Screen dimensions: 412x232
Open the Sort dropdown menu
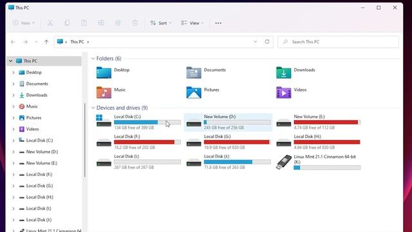click(x=160, y=23)
